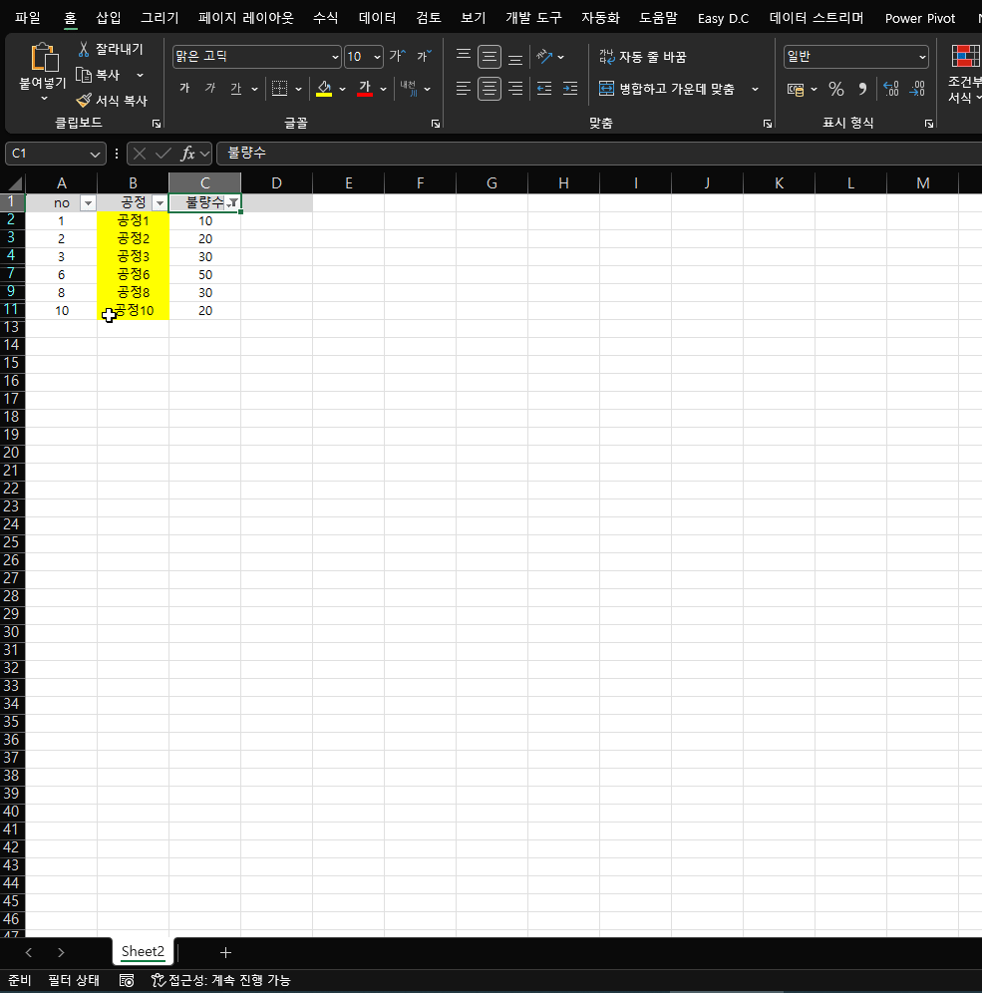Screen dimensions: 982x993
Task: Toggle automatic text wrapping (자동 줄 바꿈)
Action: pyautogui.click(x=642, y=57)
